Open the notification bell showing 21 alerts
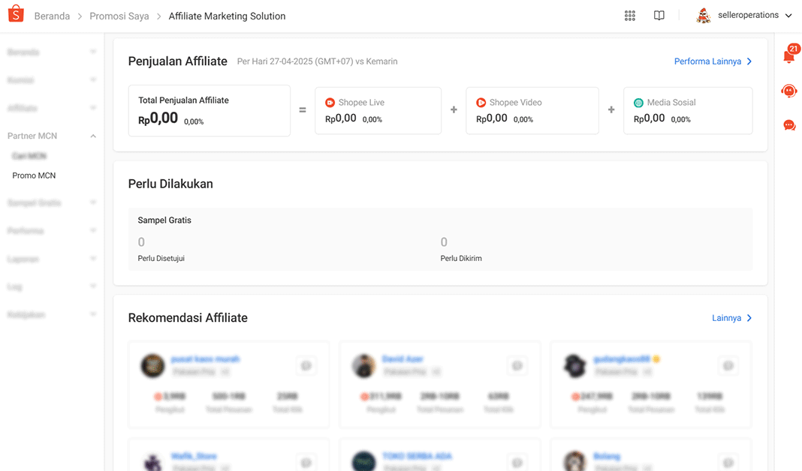Screen dimensions: 802x471 coord(789,55)
